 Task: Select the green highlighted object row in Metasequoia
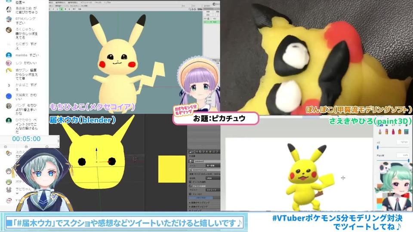(211, 22)
